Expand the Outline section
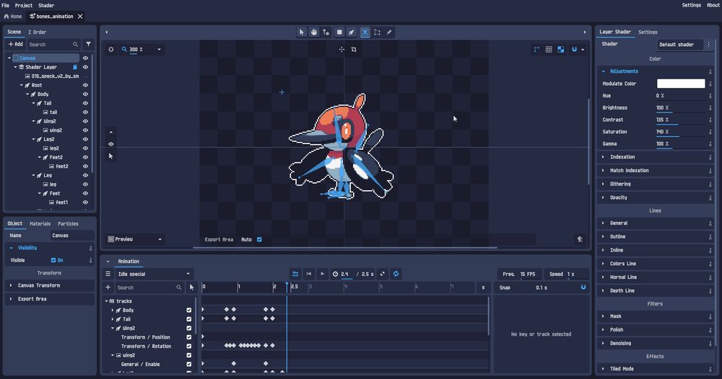 pyautogui.click(x=654, y=236)
